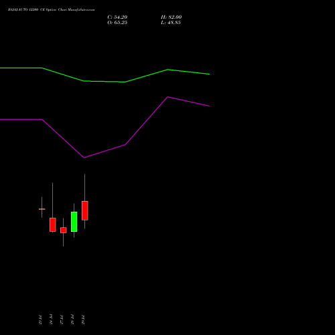Select the open value 'O: 65.25'
Screen dimensions: 335x335
coord(117,23)
